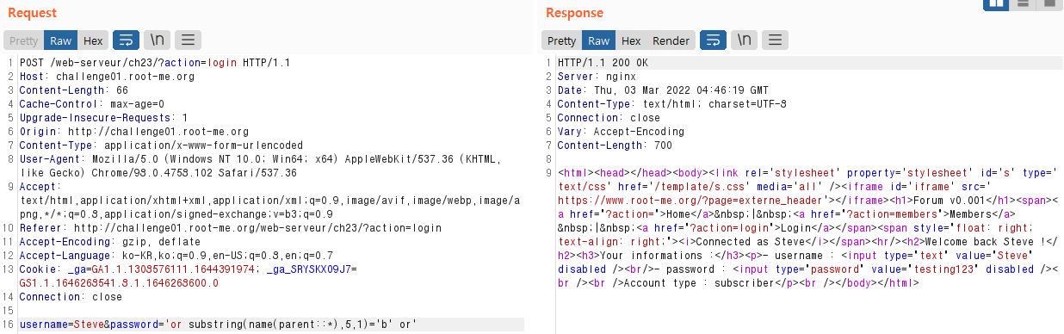1064x334 pixels.
Task: Toggle word wrap icon in Response panel
Action: coord(713,40)
